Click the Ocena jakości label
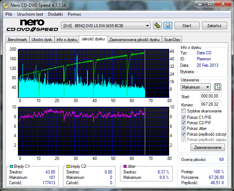 [194, 160]
